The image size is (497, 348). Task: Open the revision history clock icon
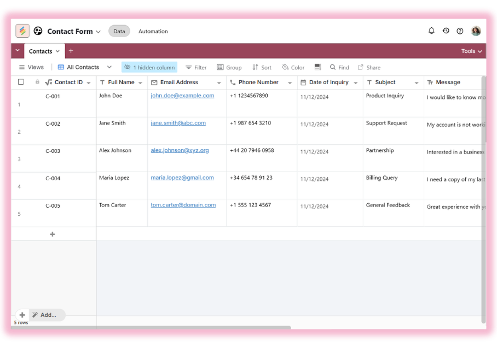click(x=446, y=31)
